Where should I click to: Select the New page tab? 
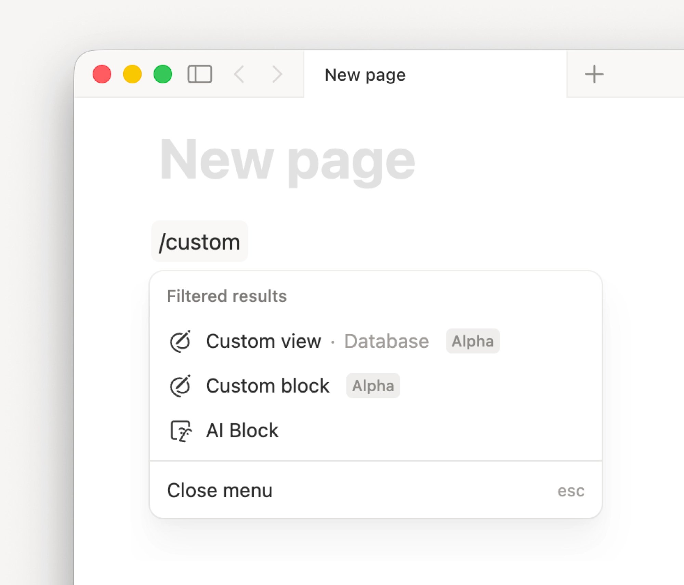pyautogui.click(x=435, y=74)
